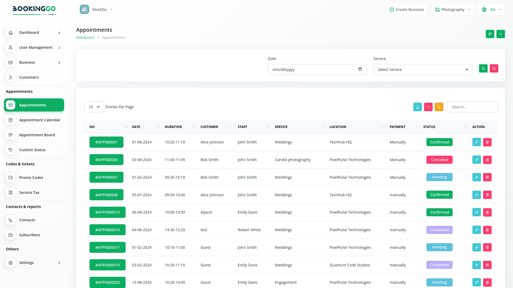This screenshot has height=288, width=513.
Task: Click the Create Business button
Action: [406, 9]
